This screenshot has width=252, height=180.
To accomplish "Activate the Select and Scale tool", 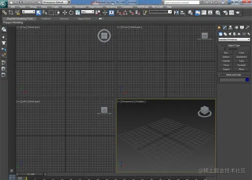I will 78,13.
